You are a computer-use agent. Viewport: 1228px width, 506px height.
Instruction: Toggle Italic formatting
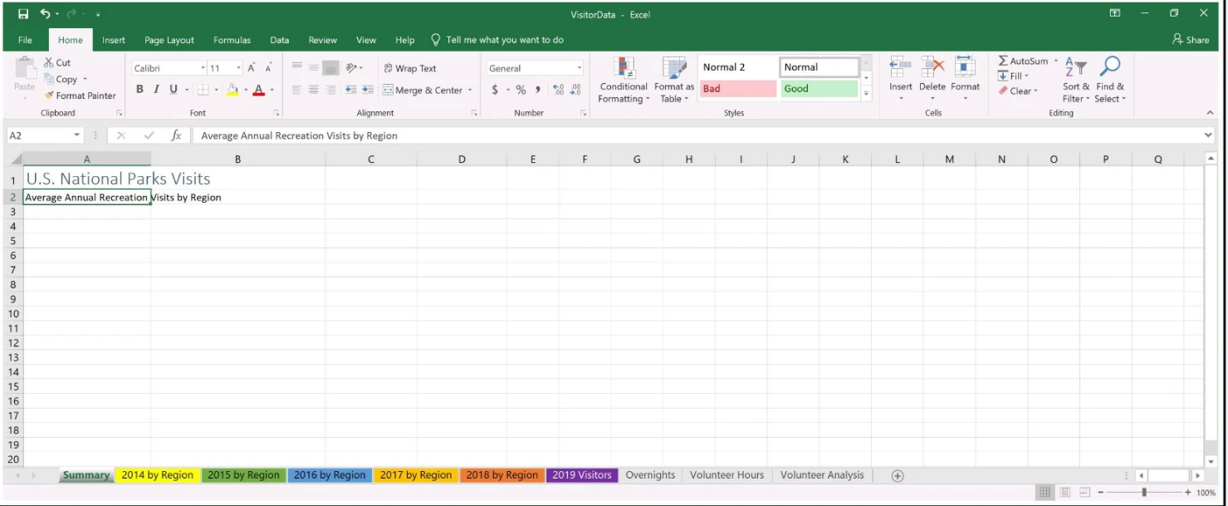tap(156, 90)
